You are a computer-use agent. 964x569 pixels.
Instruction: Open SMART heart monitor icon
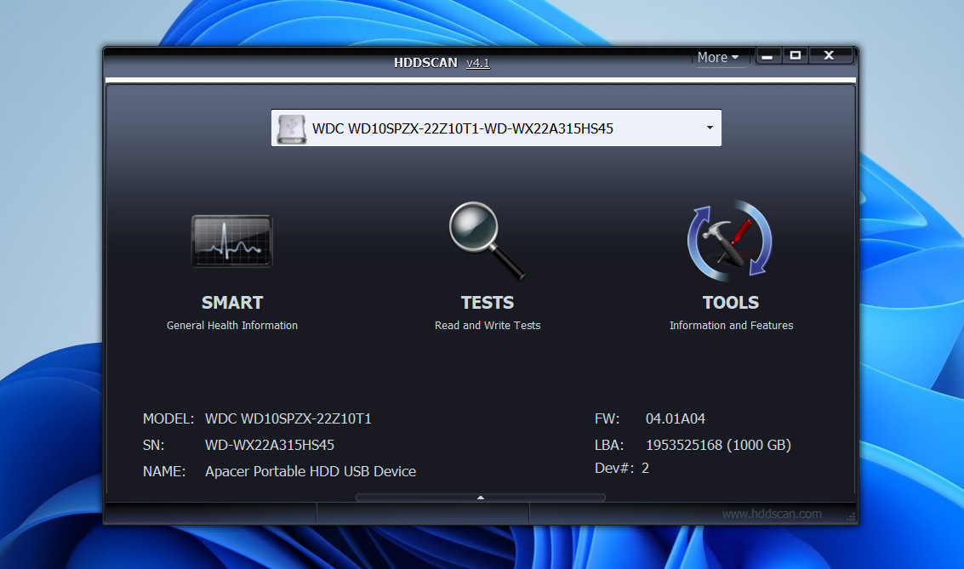(231, 241)
